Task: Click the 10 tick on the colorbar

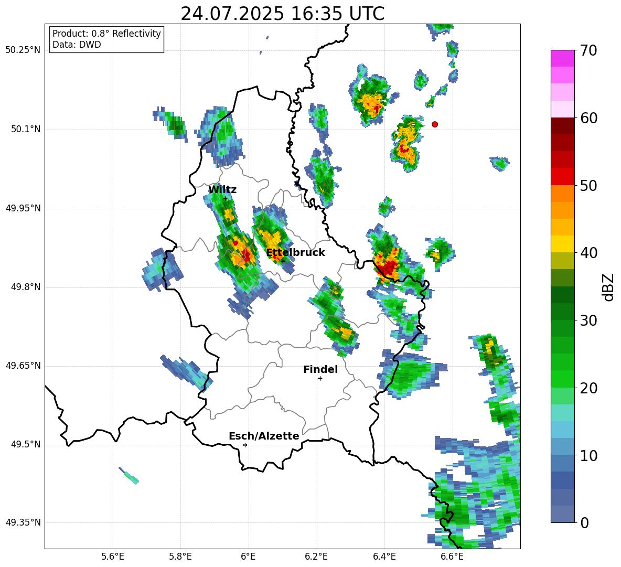Action: (x=588, y=455)
